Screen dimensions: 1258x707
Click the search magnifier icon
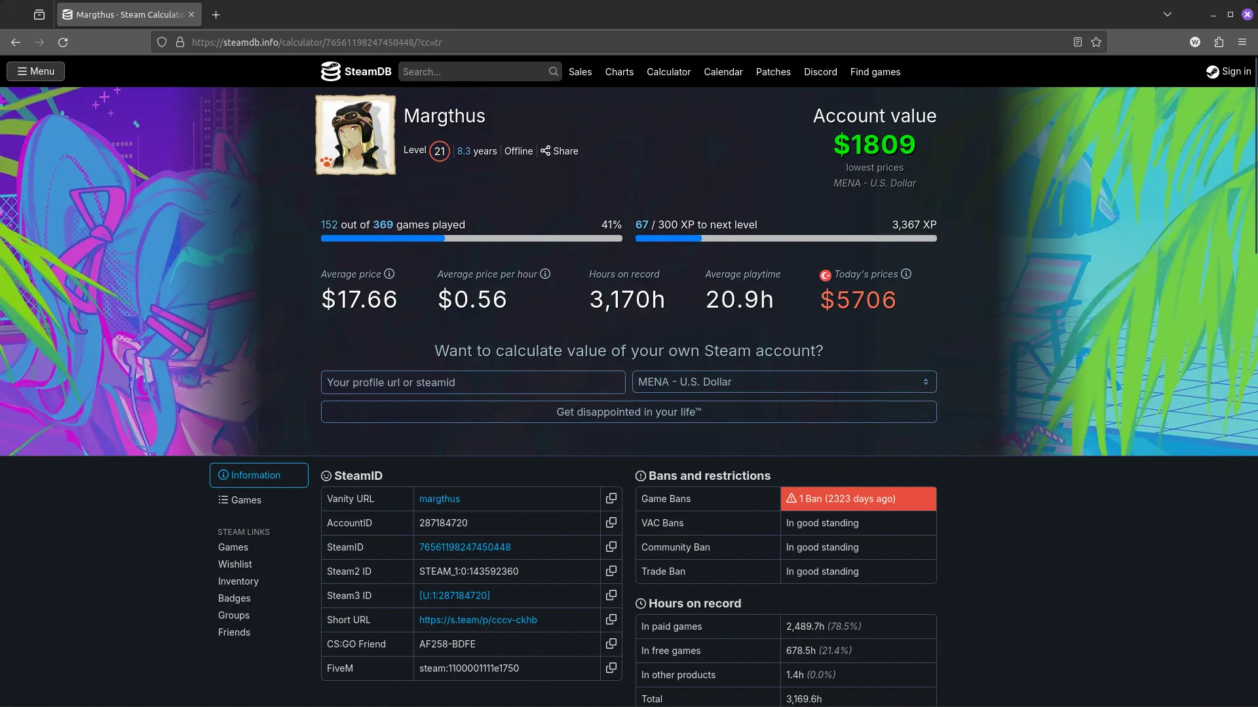pyautogui.click(x=554, y=71)
